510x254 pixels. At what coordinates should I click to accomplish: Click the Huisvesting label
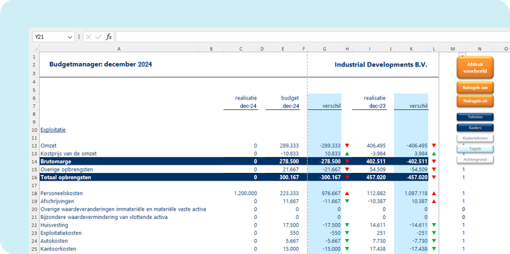click(x=54, y=225)
